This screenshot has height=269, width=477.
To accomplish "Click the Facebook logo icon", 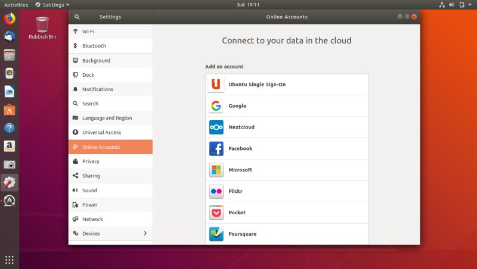I will 216,149.
